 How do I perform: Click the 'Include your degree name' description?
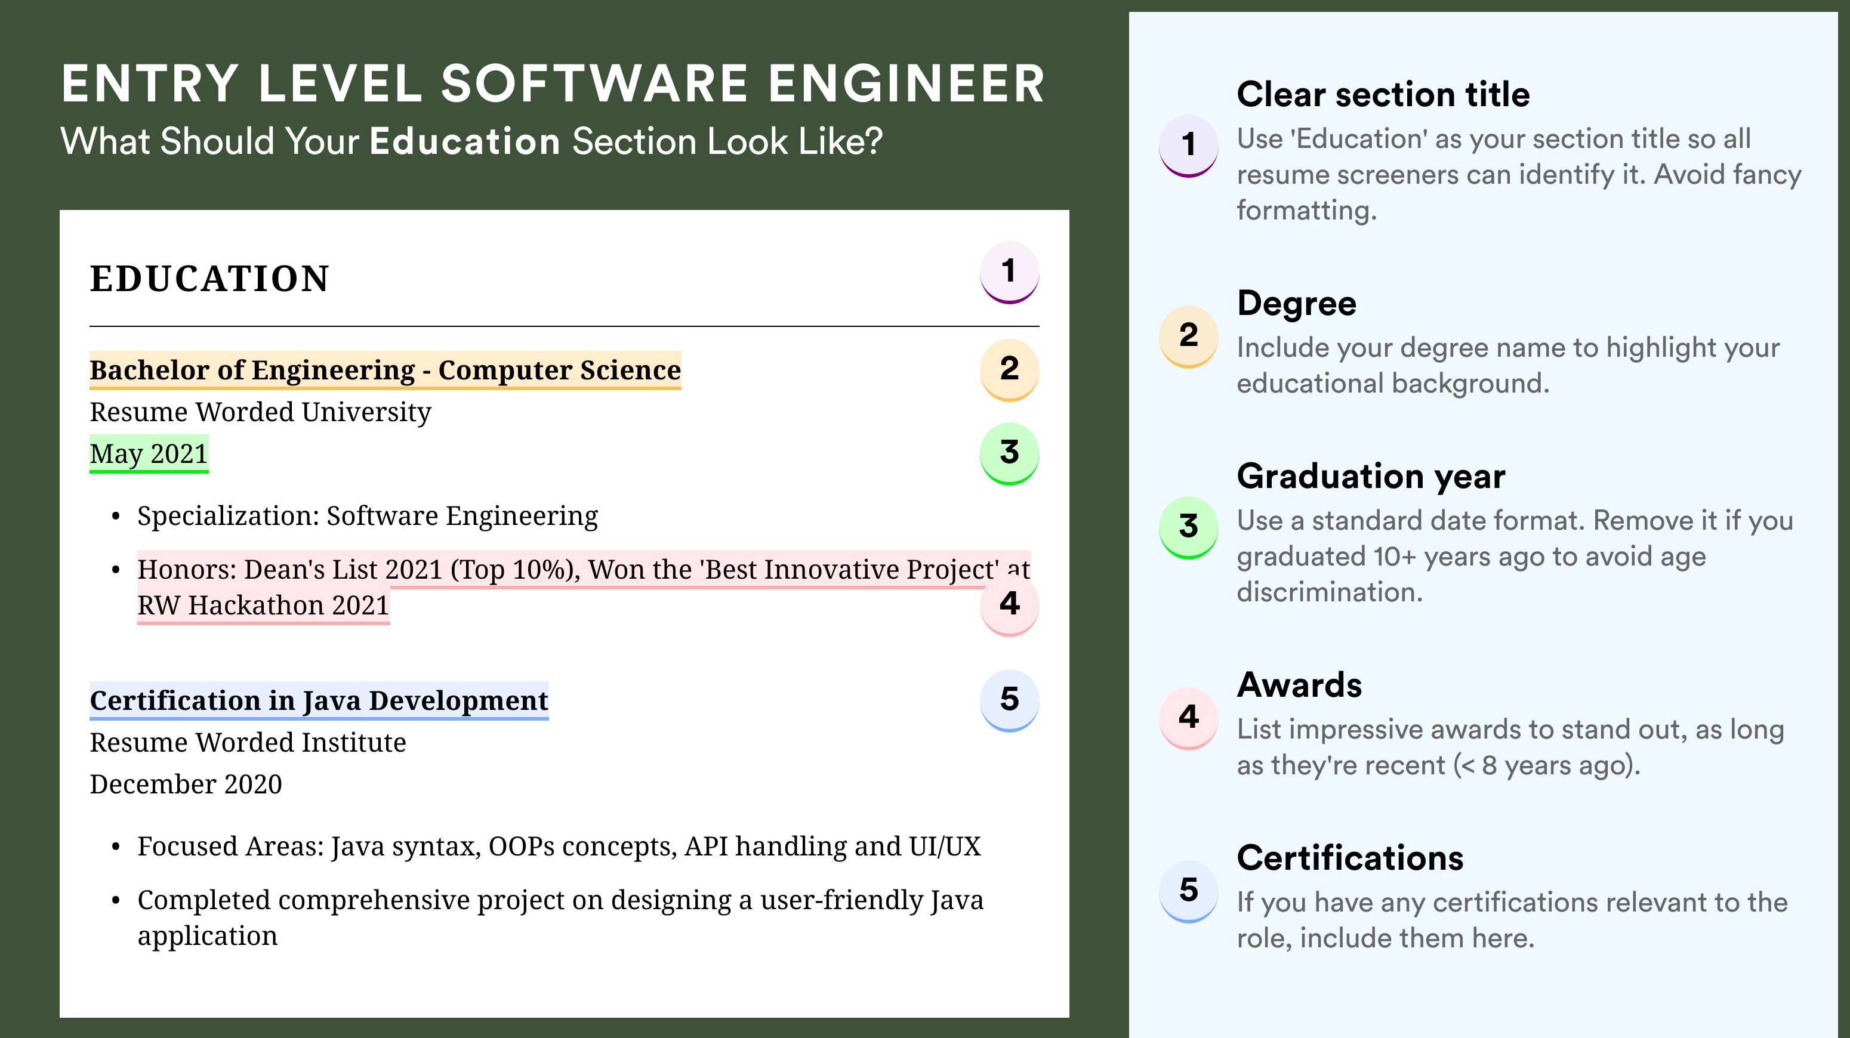pyautogui.click(x=1508, y=365)
